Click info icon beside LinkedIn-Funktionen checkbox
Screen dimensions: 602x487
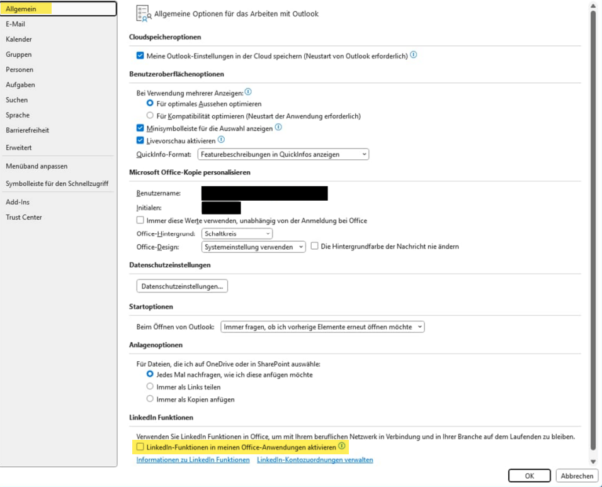pos(342,446)
